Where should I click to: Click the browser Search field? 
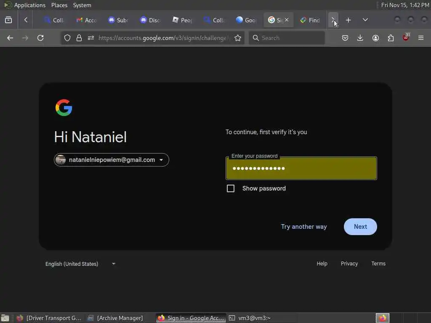tap(287, 38)
